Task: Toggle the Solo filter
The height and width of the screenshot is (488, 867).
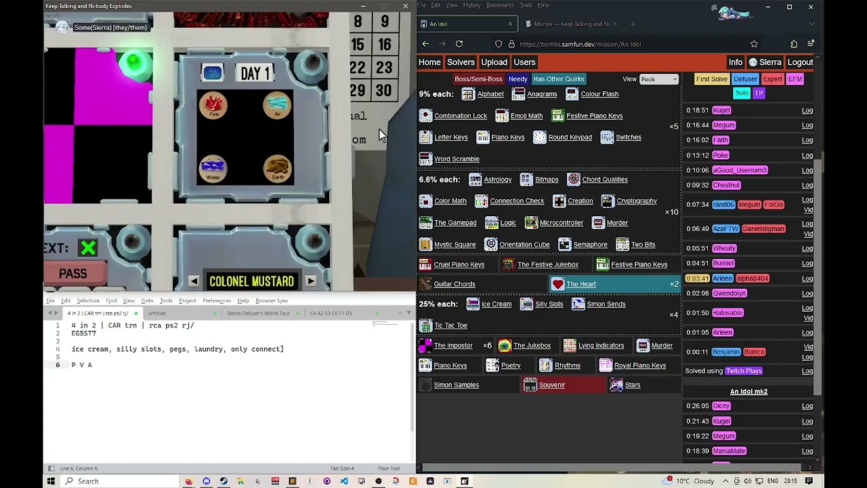Action: pyautogui.click(x=742, y=93)
